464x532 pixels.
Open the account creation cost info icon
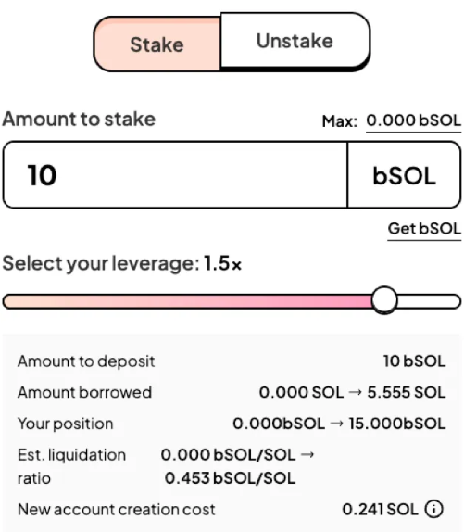434,509
